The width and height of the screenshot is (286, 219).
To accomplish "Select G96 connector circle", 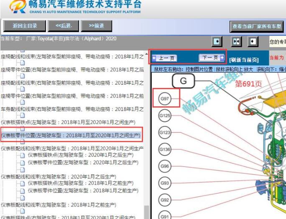I will click(x=165, y=166).
